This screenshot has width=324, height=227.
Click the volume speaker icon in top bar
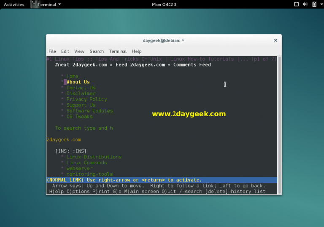pyautogui.click(x=305, y=4)
